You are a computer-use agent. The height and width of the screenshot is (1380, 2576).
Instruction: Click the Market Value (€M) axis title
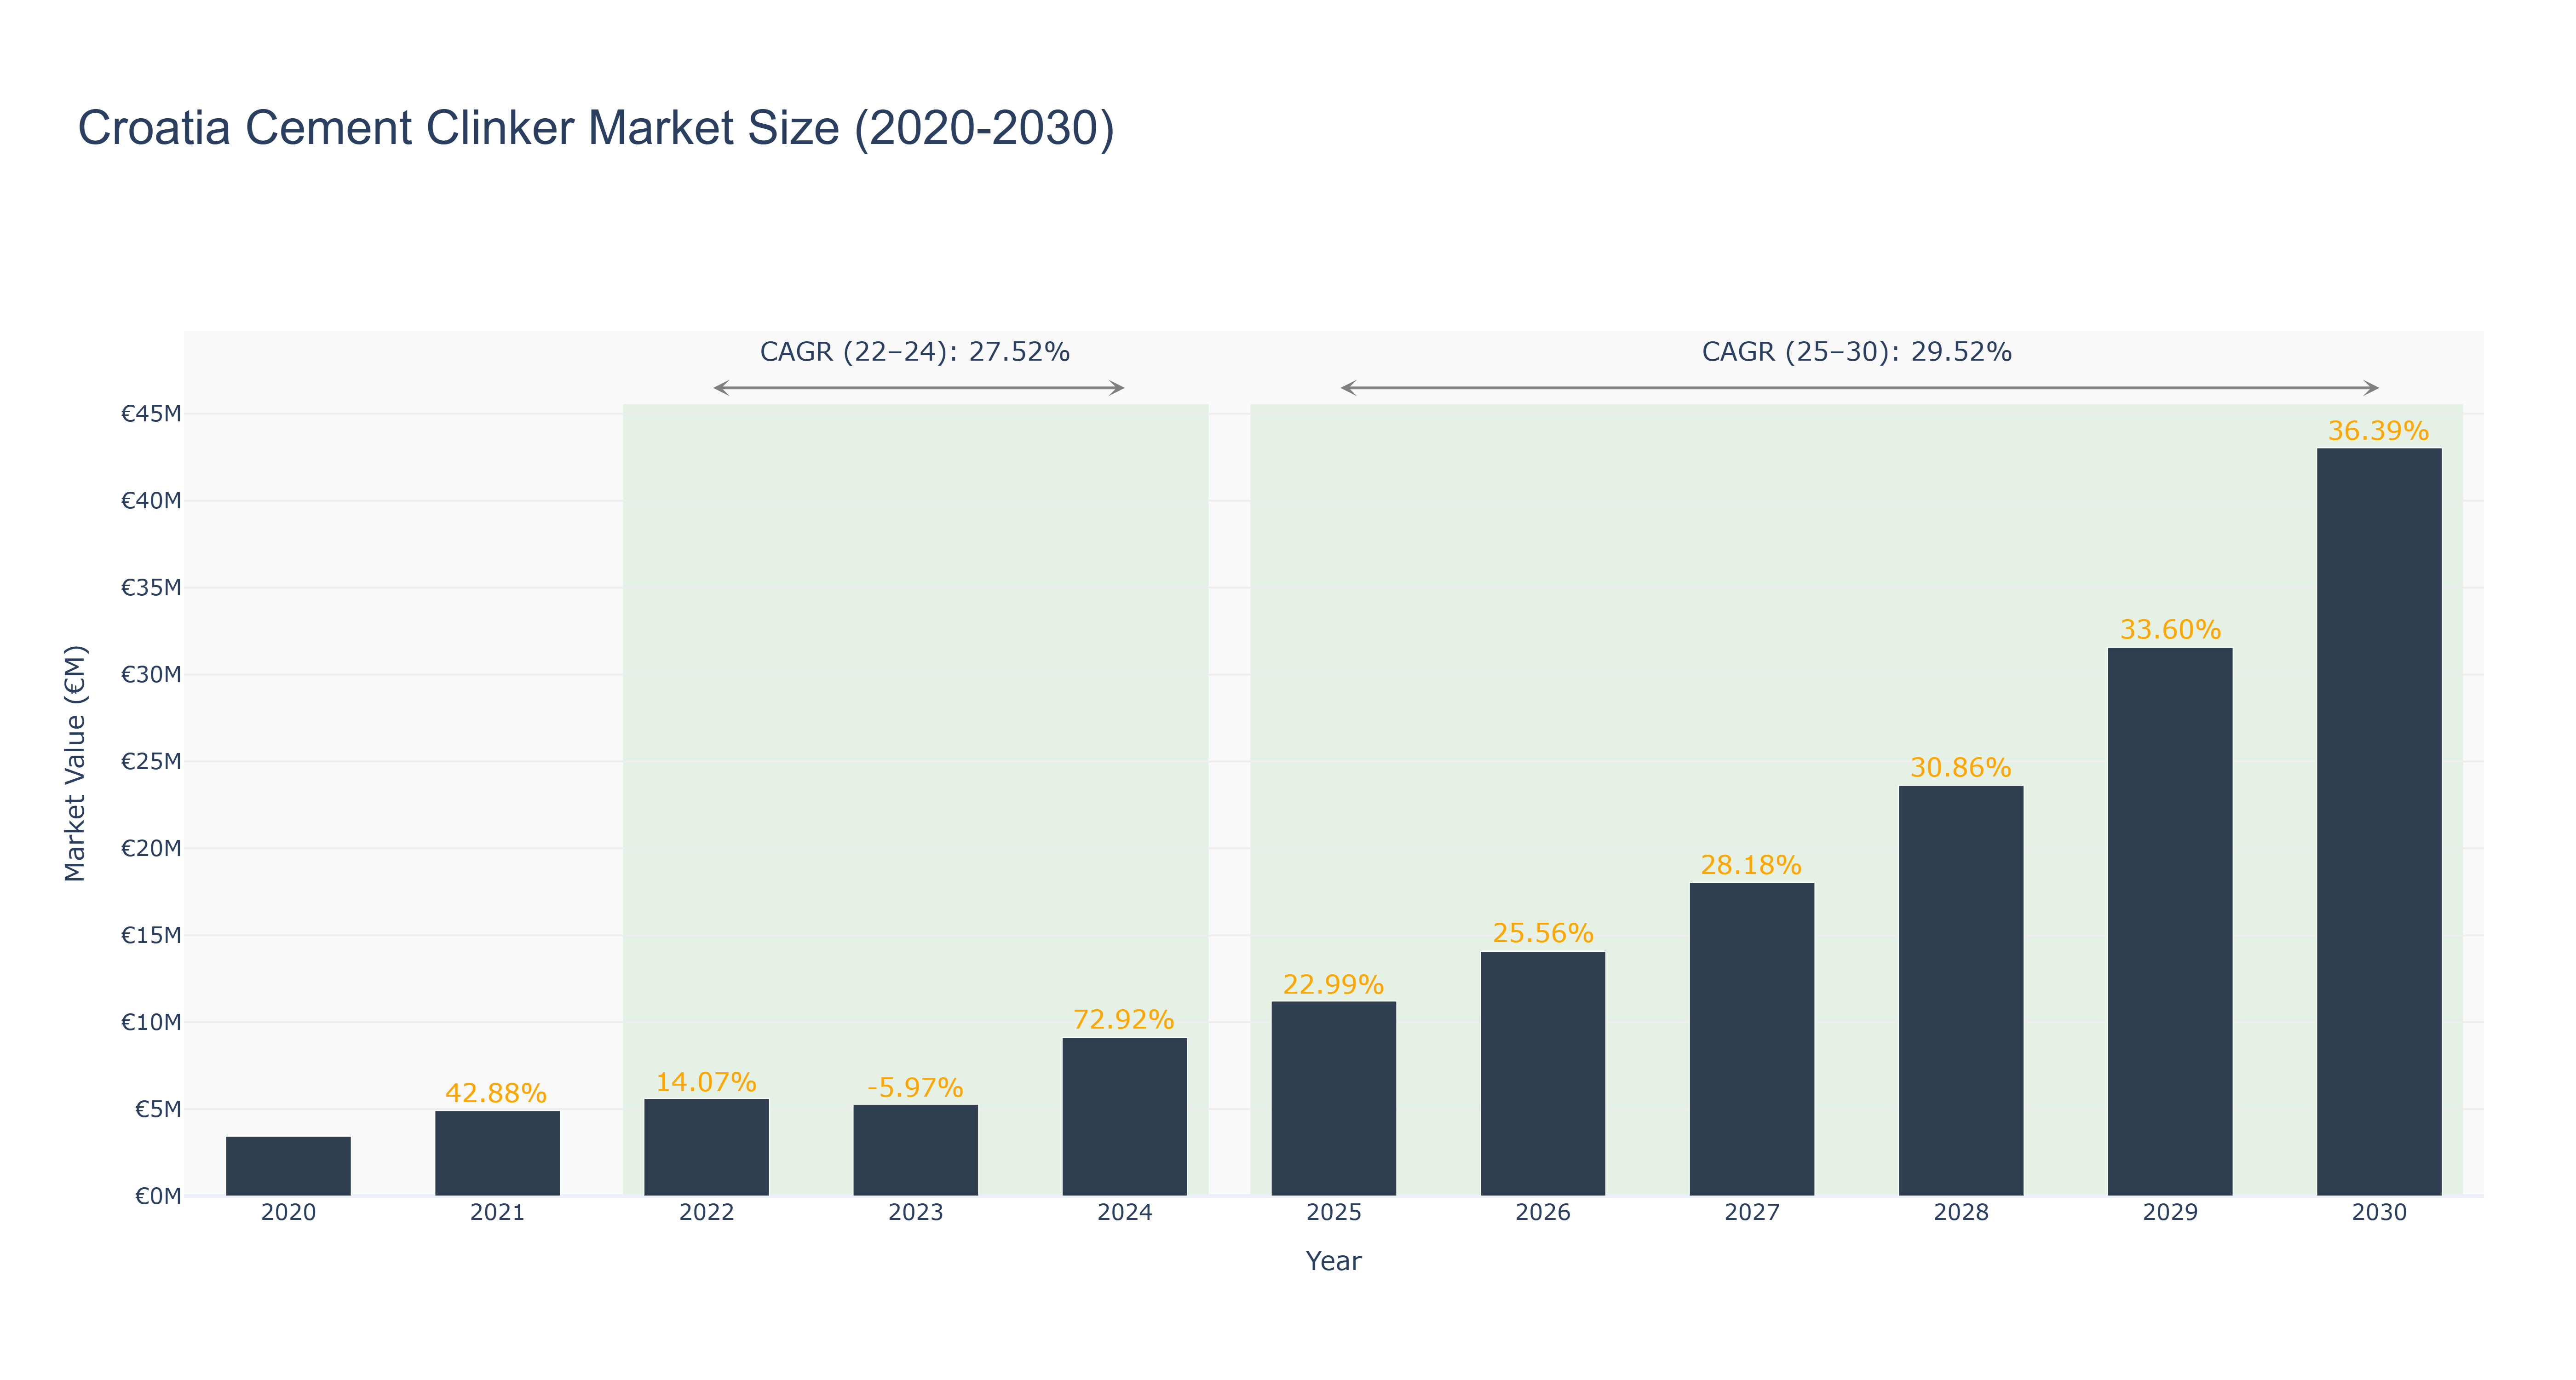(75, 764)
